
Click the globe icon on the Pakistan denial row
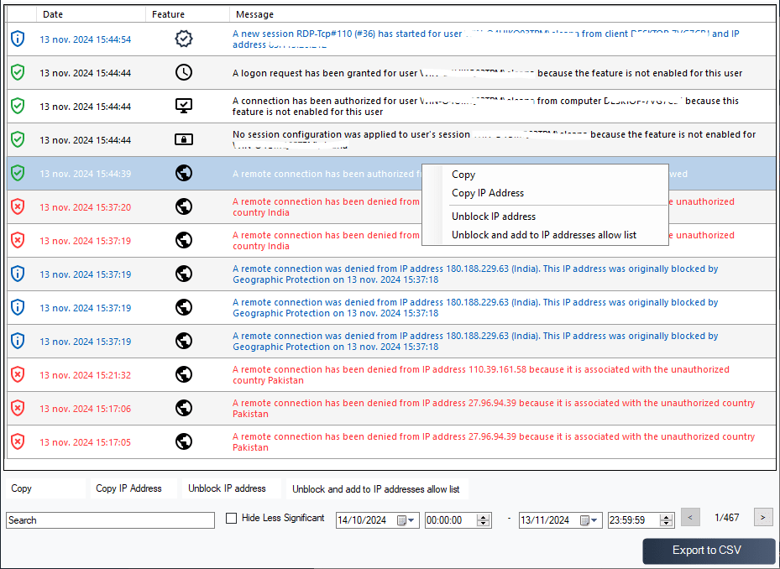pyautogui.click(x=183, y=408)
